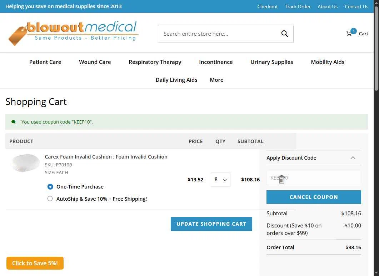
Task: Open the shopping cart icon
Action: click(x=351, y=32)
